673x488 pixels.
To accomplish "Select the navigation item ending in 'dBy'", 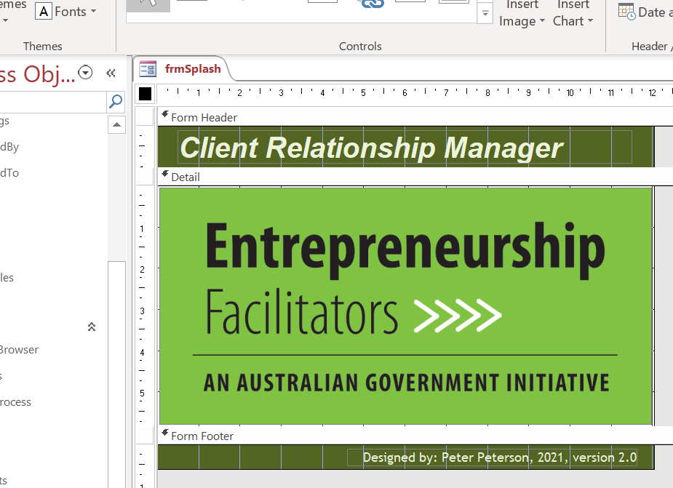I will [x=9, y=147].
